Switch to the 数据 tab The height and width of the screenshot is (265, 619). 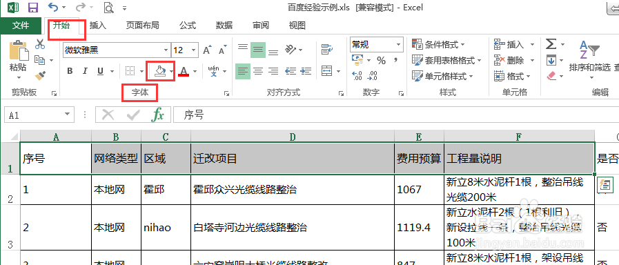coord(224,26)
